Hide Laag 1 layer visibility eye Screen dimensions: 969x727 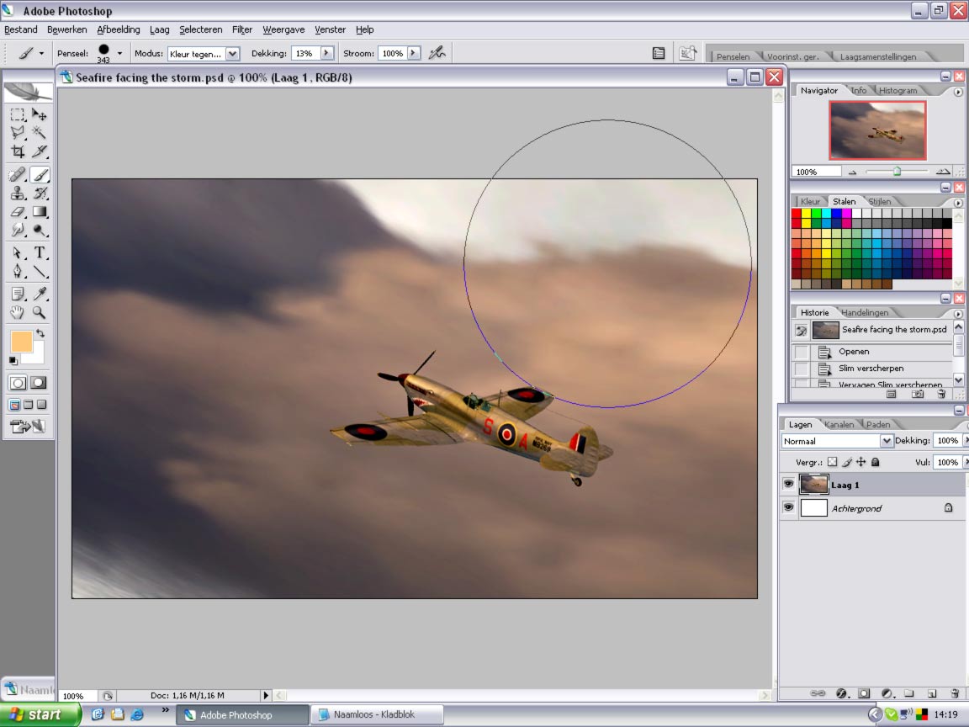click(x=788, y=485)
